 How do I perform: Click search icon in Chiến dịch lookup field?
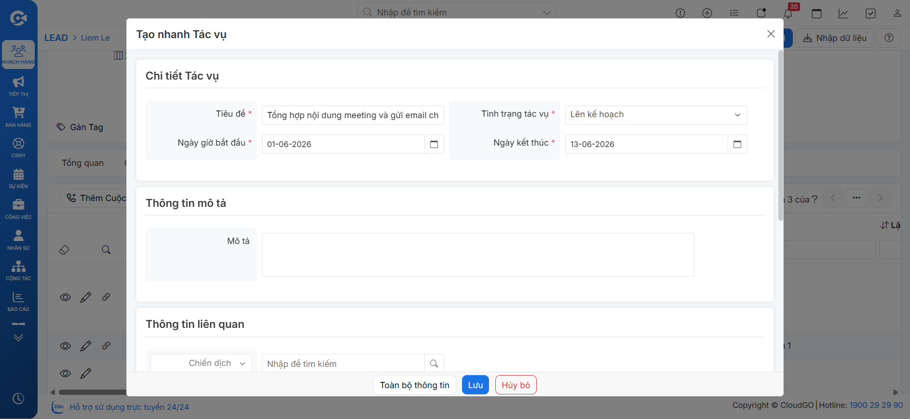(434, 364)
